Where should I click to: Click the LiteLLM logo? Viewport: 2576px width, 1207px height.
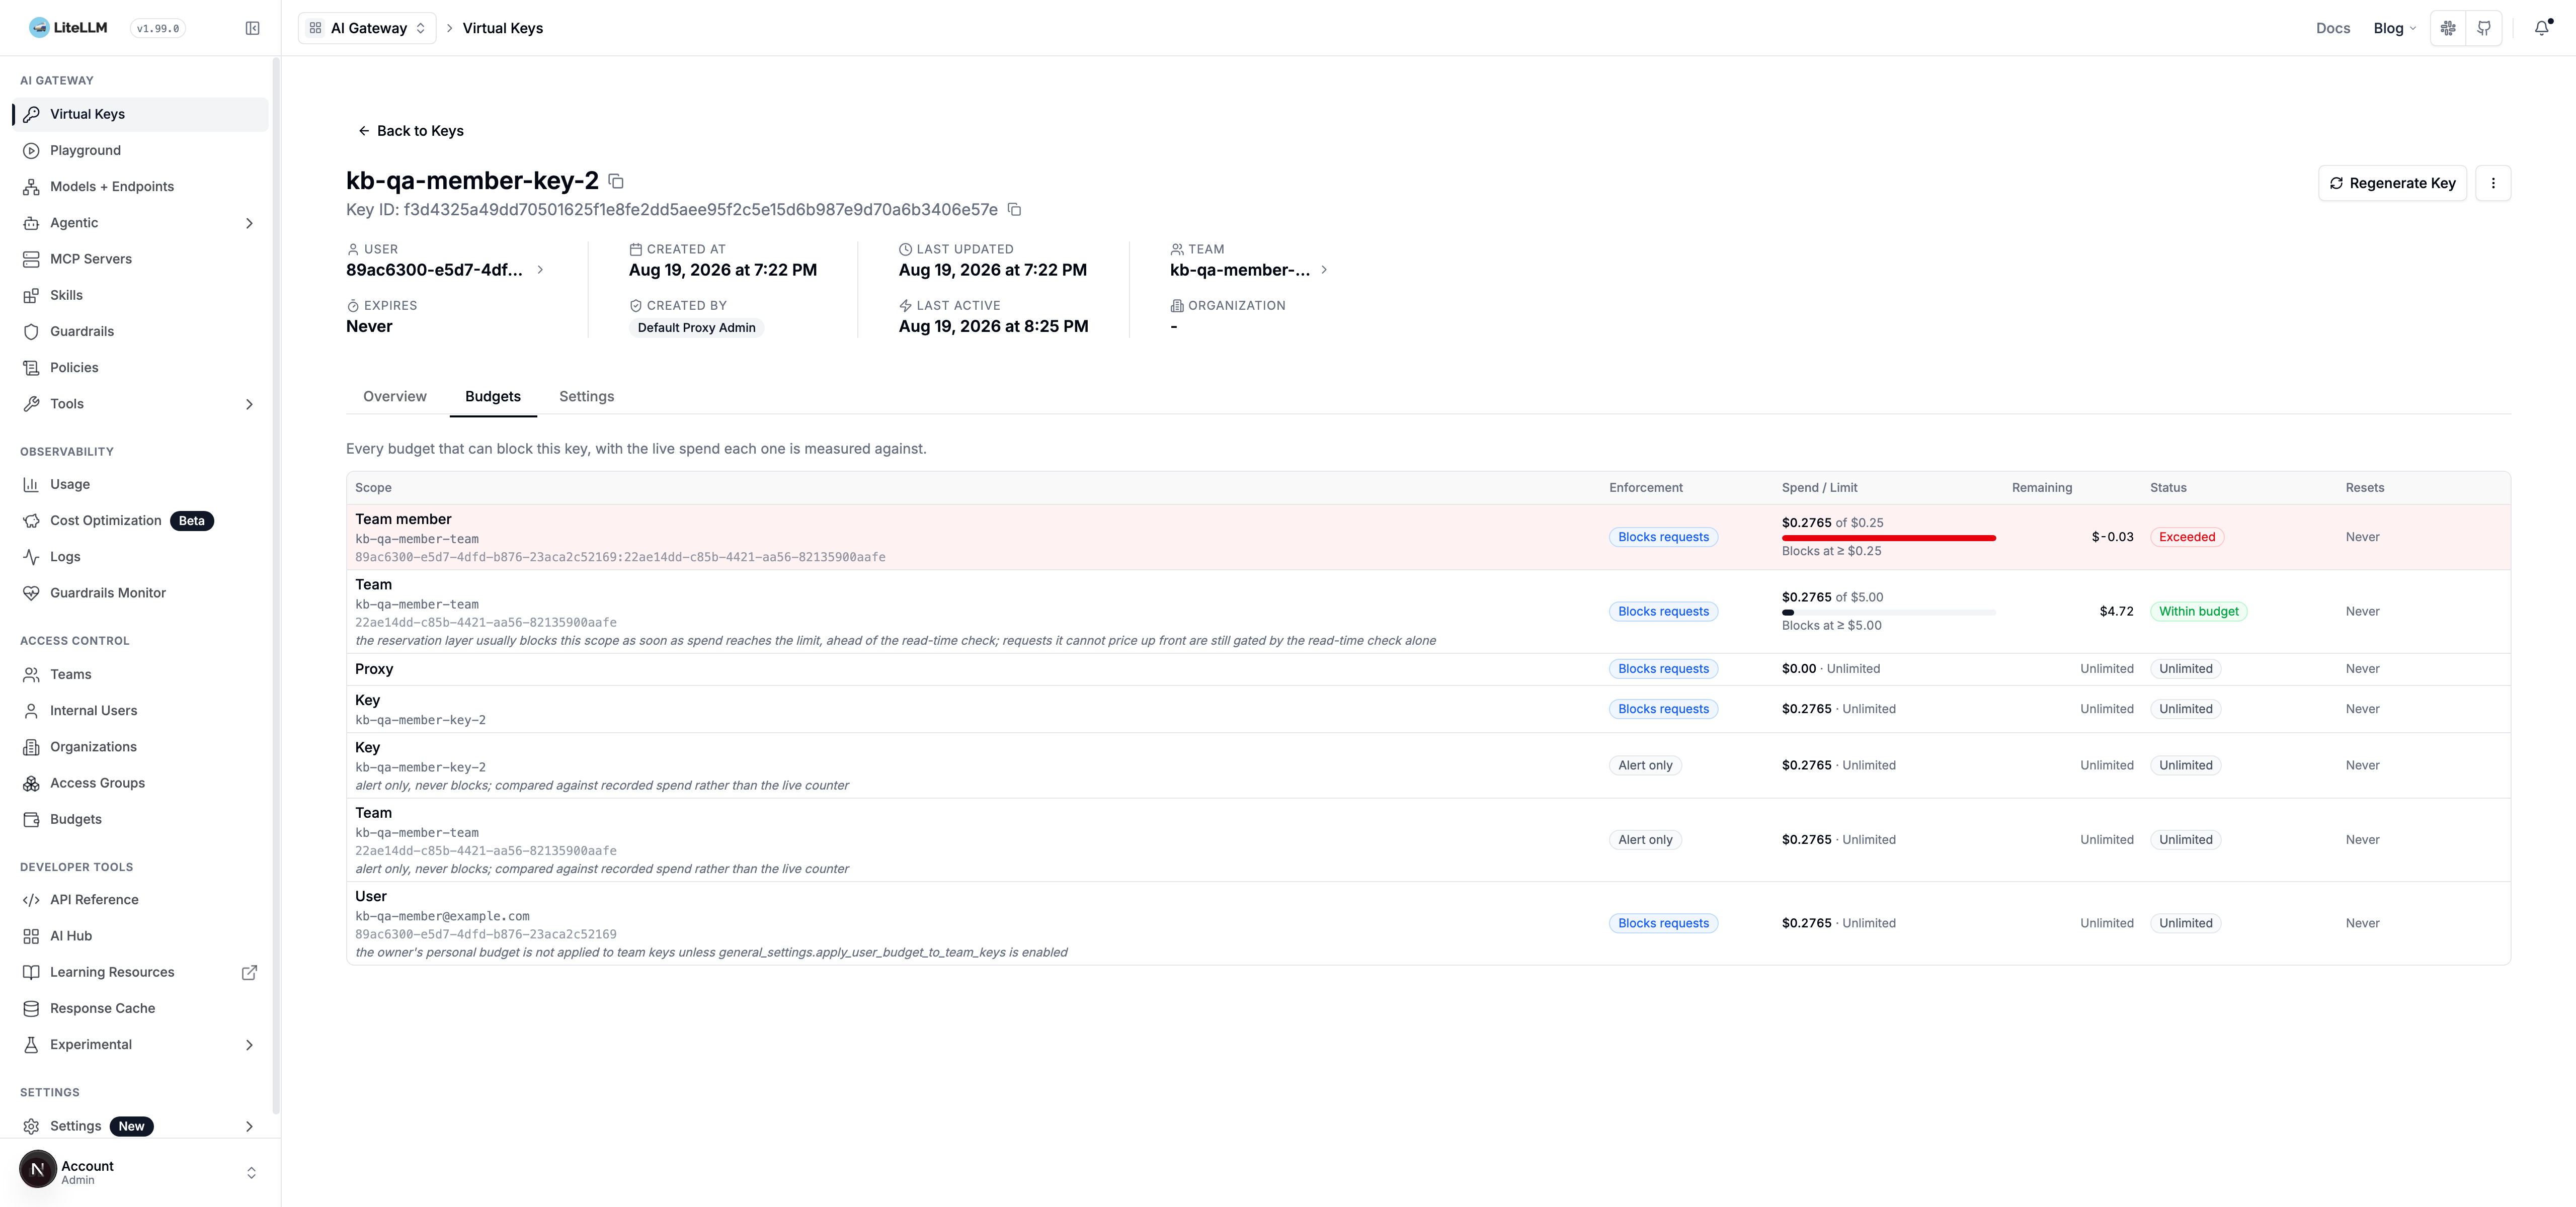tap(68, 28)
